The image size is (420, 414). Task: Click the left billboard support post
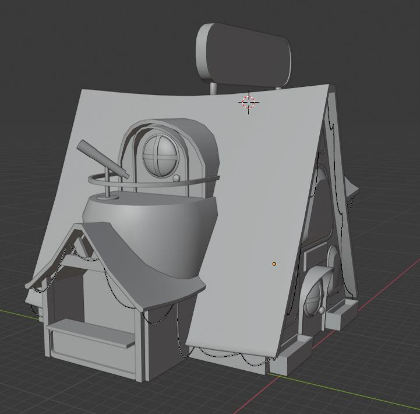pos(214,87)
